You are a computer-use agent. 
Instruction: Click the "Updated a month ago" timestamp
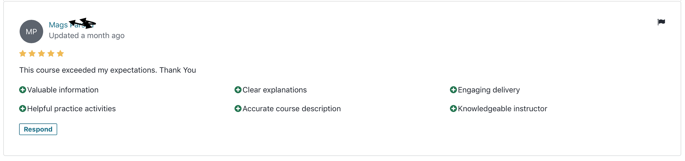(x=87, y=35)
